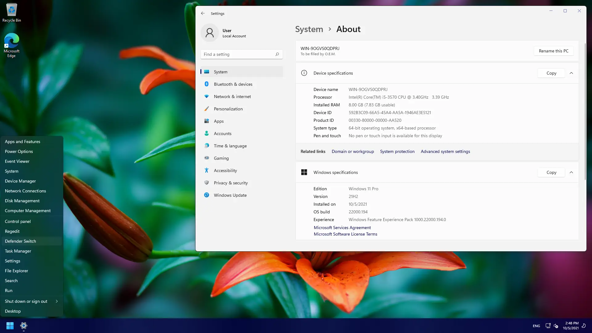Click the Personalization paintbrush icon
This screenshot has height=333, width=592.
coord(207,109)
